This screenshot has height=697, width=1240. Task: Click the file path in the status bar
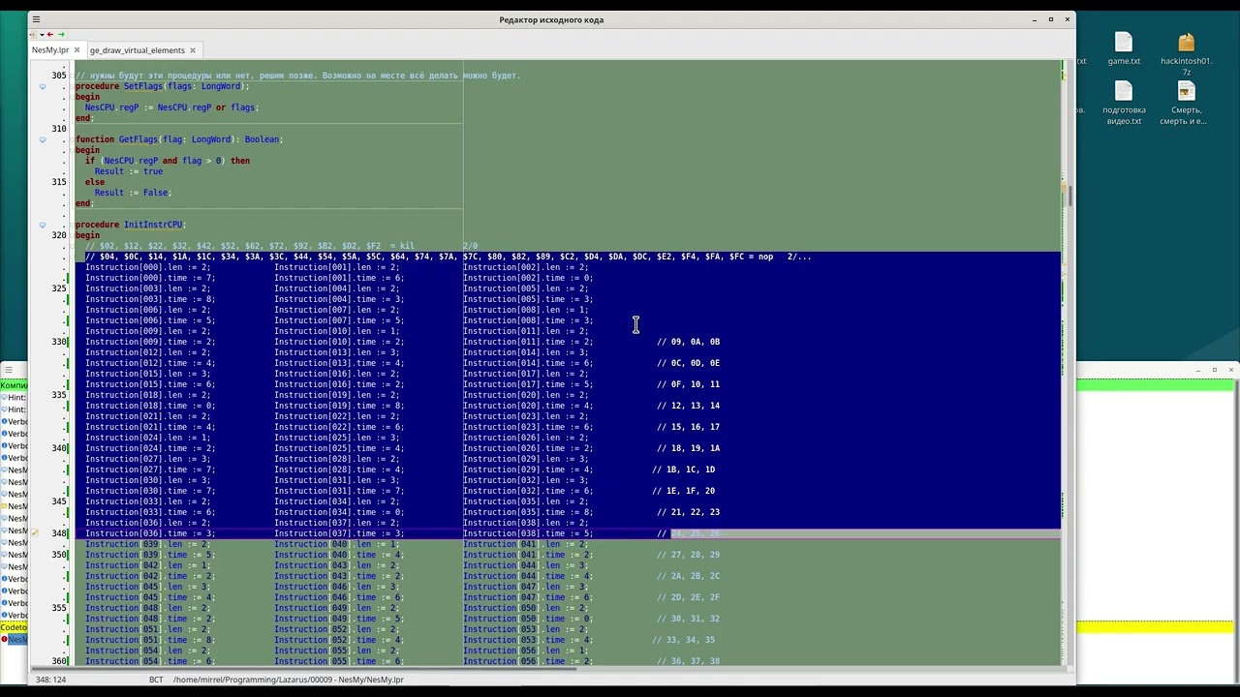click(289, 680)
